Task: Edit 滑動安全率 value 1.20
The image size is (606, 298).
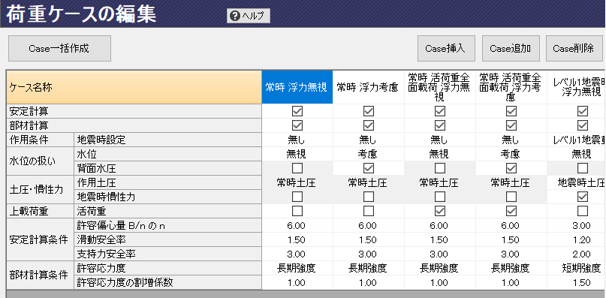Action: [576, 240]
